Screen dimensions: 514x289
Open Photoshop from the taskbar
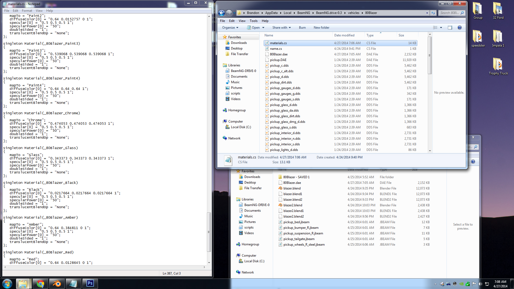(90, 283)
